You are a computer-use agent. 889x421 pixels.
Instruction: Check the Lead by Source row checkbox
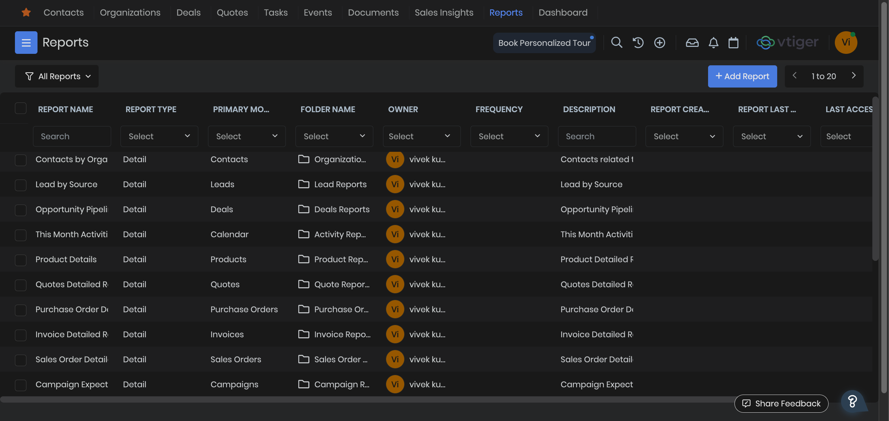click(21, 185)
